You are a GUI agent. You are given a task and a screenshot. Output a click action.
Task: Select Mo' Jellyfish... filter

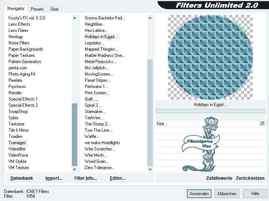[x=96, y=68]
